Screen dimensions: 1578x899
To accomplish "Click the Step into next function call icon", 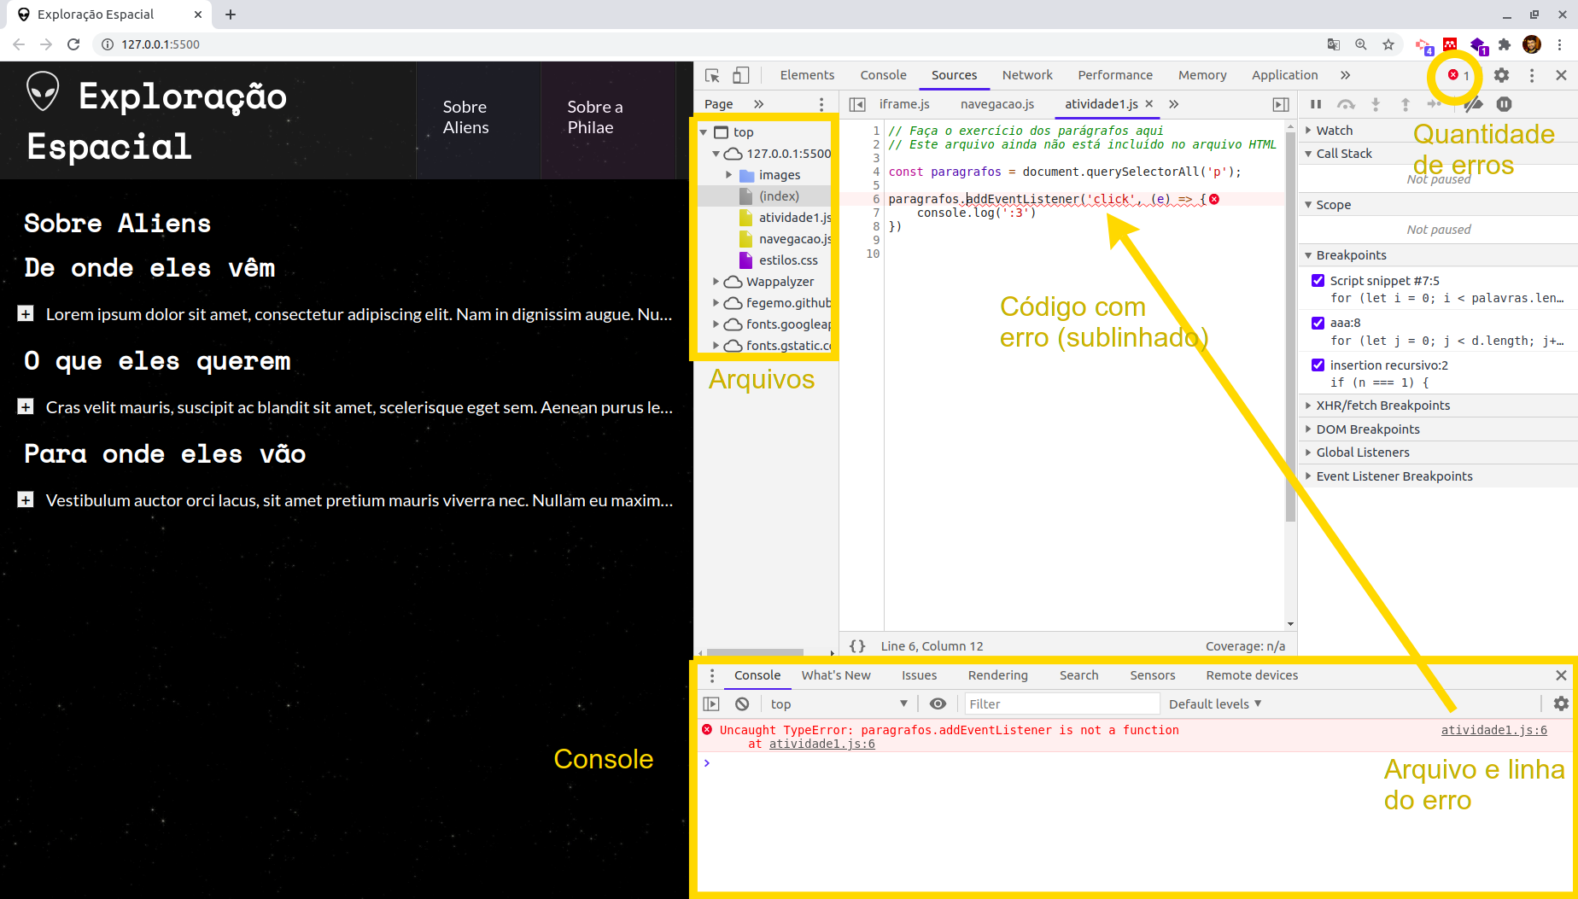I will click(x=1376, y=104).
